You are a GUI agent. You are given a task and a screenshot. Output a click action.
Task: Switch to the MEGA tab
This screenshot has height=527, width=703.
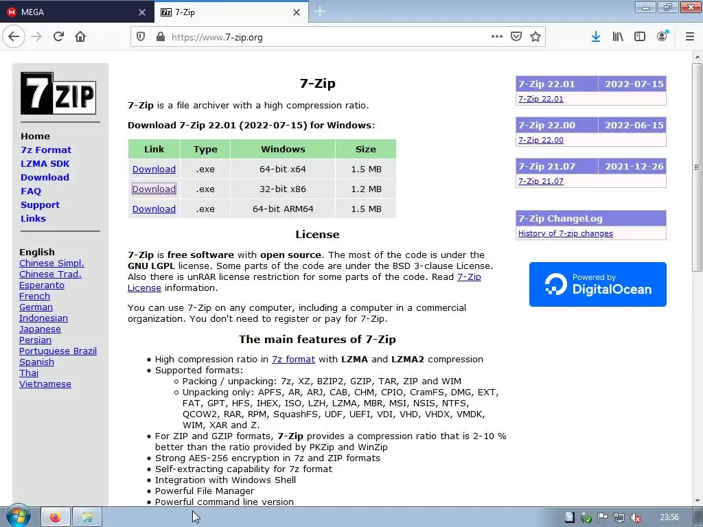tap(77, 12)
